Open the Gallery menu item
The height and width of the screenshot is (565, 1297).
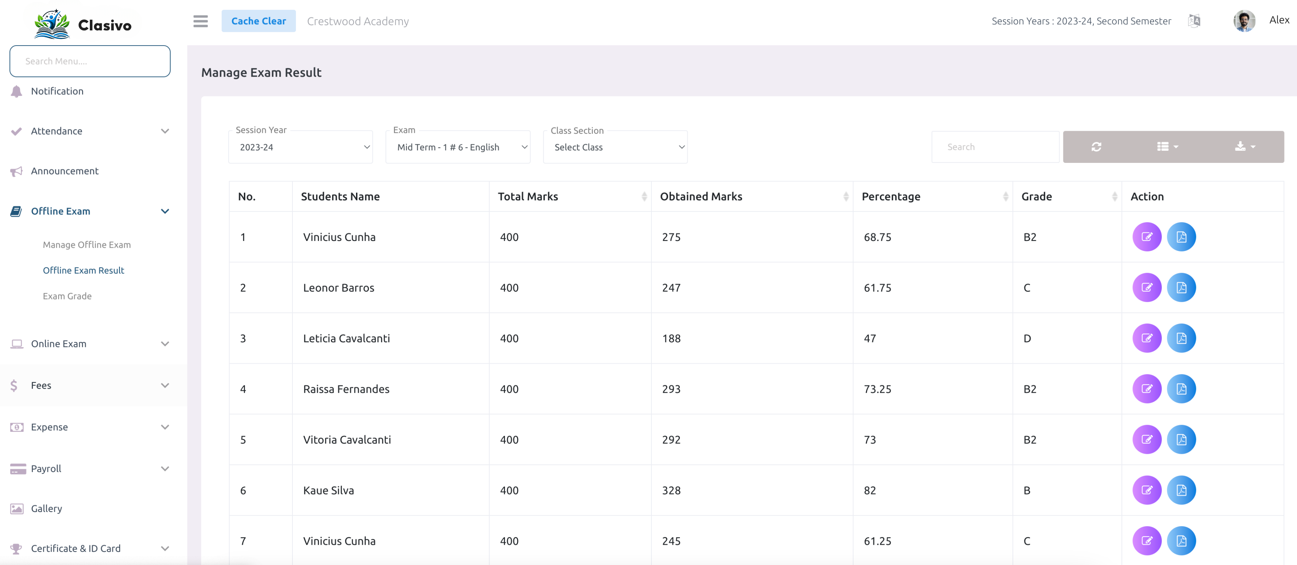pyautogui.click(x=46, y=509)
